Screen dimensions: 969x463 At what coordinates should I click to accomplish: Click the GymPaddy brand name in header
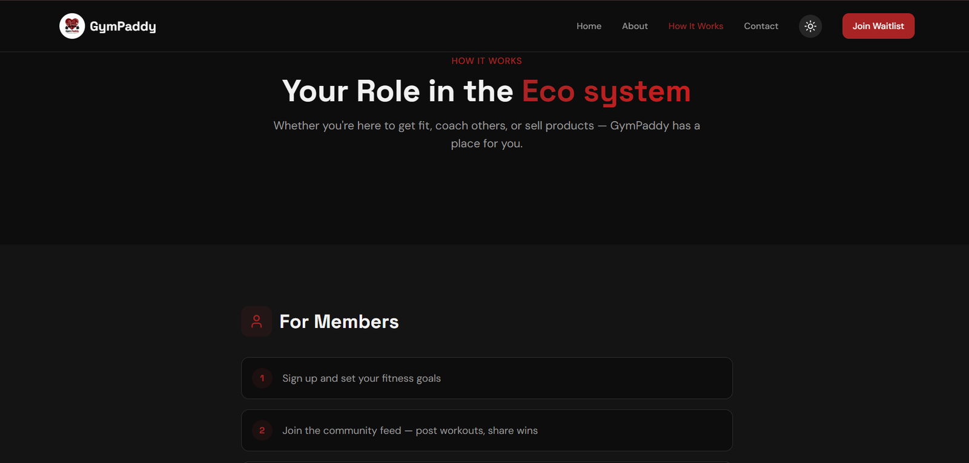pos(123,27)
